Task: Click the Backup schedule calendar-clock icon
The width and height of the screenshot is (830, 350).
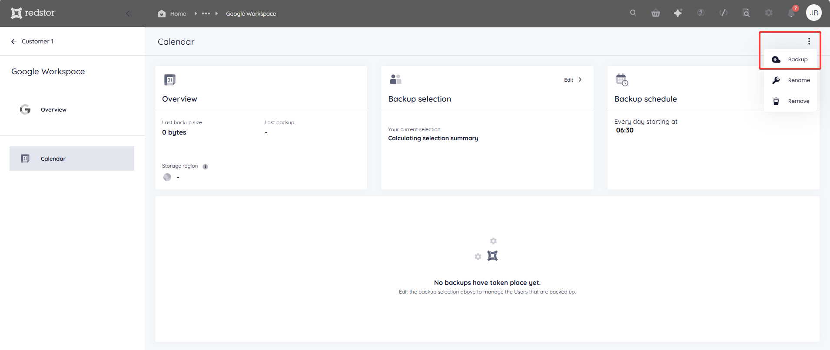Action: coord(622,80)
